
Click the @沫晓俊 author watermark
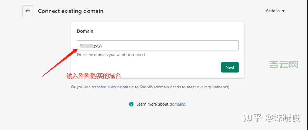pyautogui.click(x=283, y=118)
